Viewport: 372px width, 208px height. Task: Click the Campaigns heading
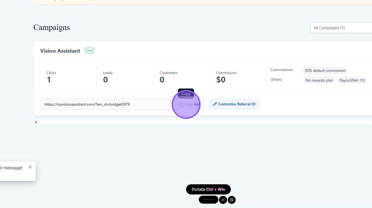coord(52,28)
